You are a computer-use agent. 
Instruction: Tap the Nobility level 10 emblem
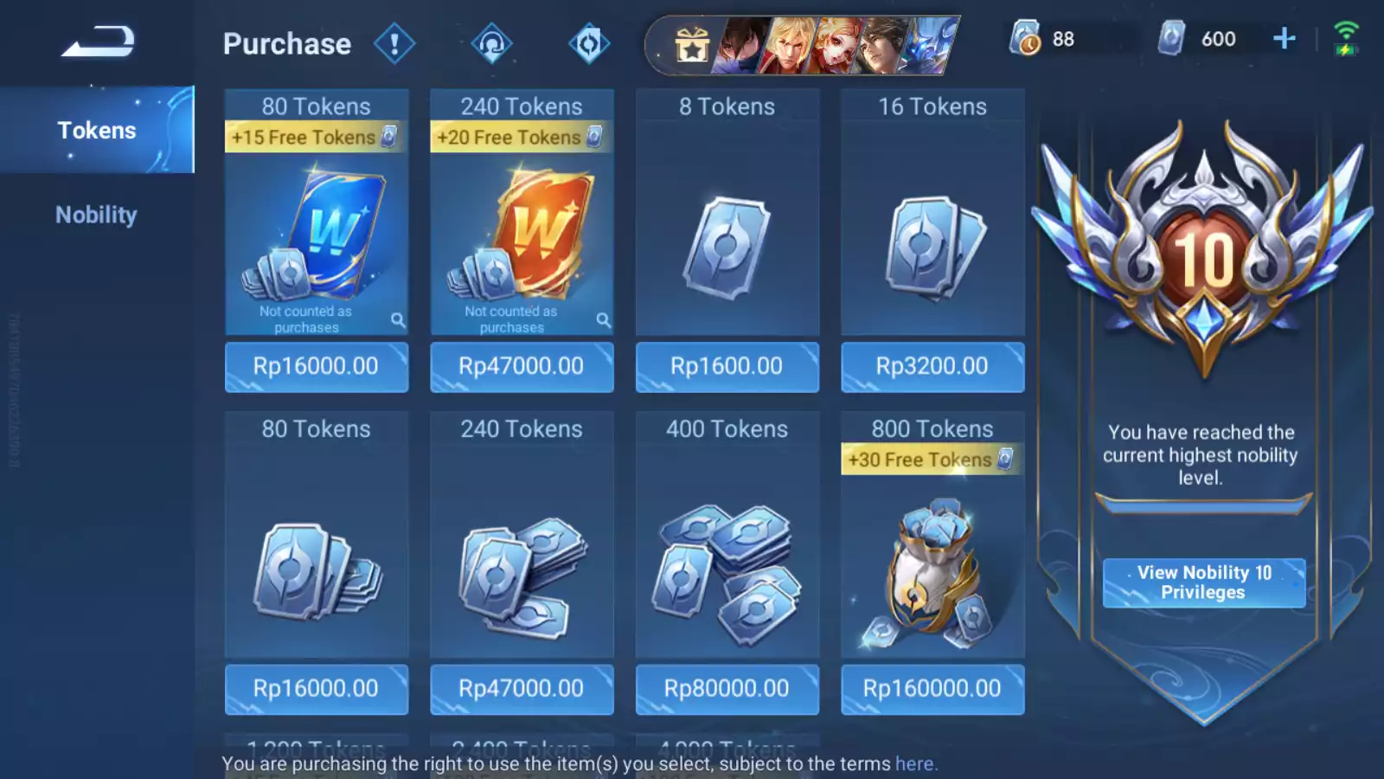click(x=1203, y=251)
